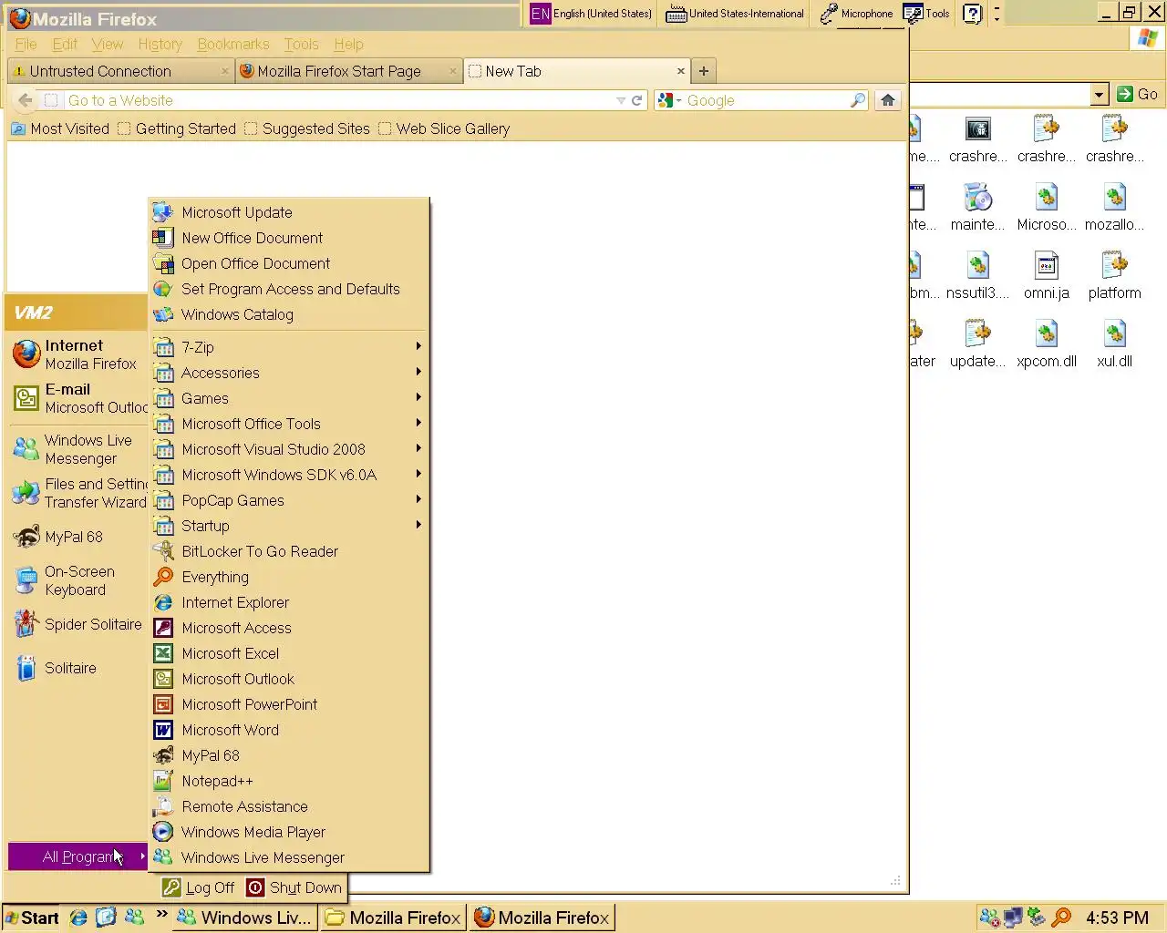Launch BitLocker To Go Reader
Image resolution: width=1167 pixels, height=933 pixels.
tap(288, 551)
